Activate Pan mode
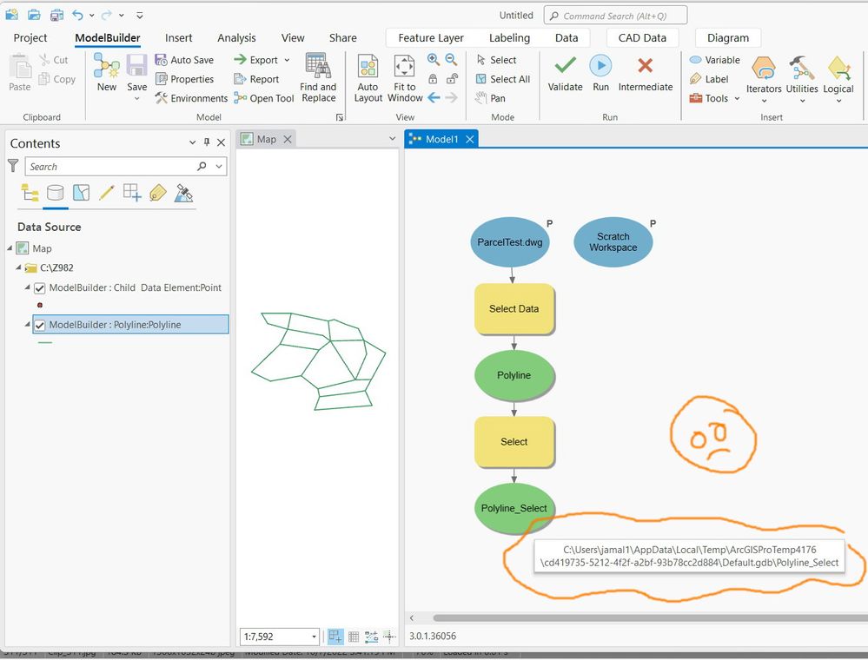The height and width of the screenshot is (660, 868). point(490,98)
